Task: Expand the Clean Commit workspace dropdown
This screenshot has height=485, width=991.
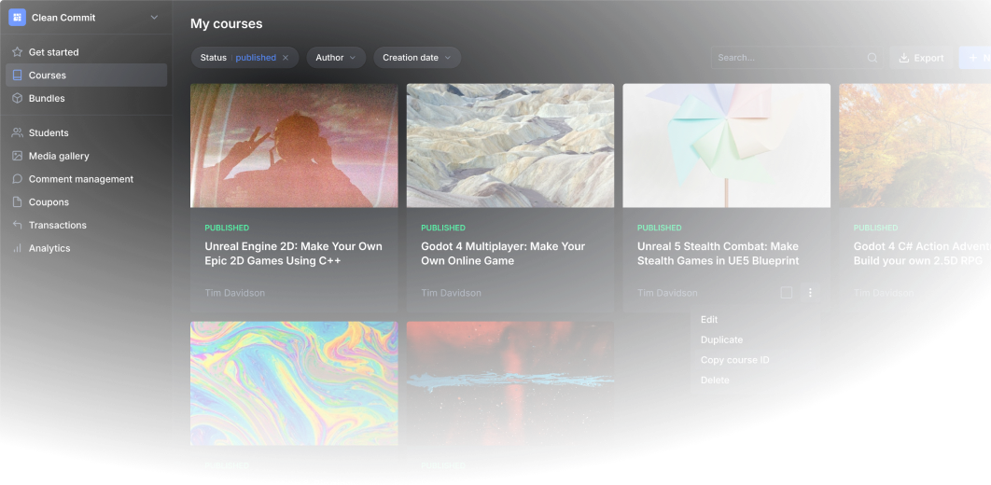Action: (x=154, y=18)
